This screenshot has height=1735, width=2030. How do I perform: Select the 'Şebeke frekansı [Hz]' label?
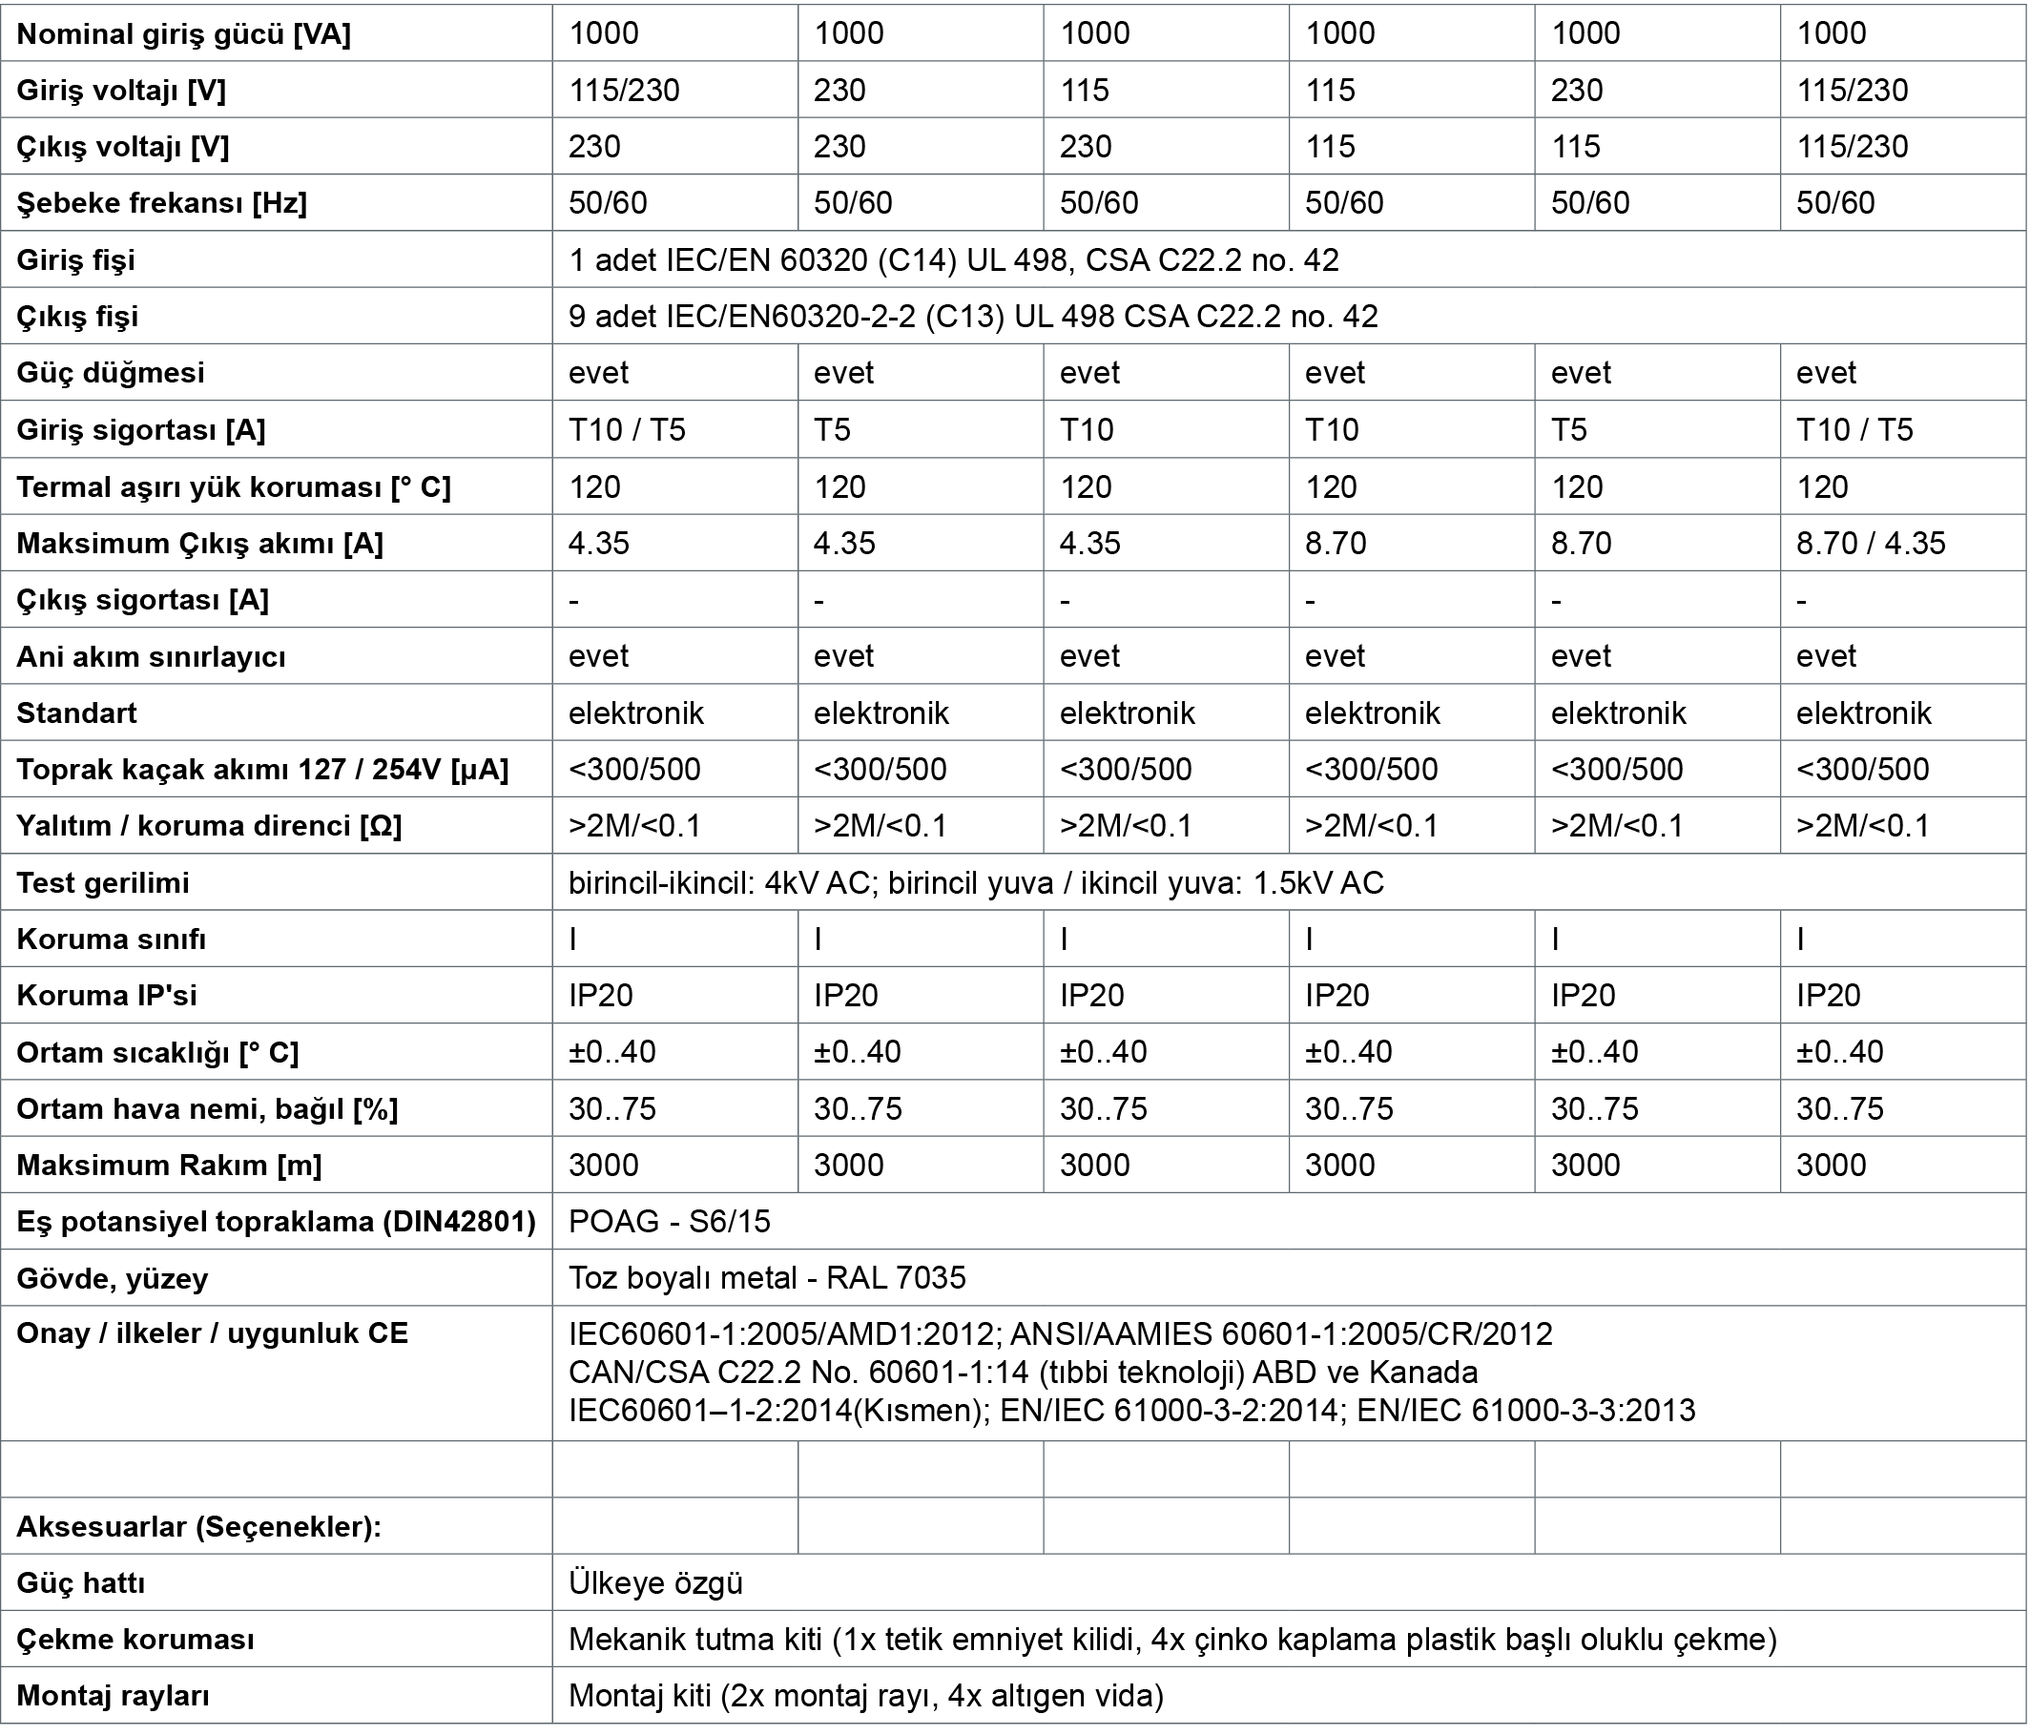tap(161, 204)
